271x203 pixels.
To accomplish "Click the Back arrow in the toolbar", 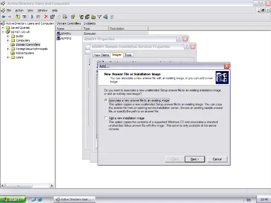I will (x=3, y=17).
